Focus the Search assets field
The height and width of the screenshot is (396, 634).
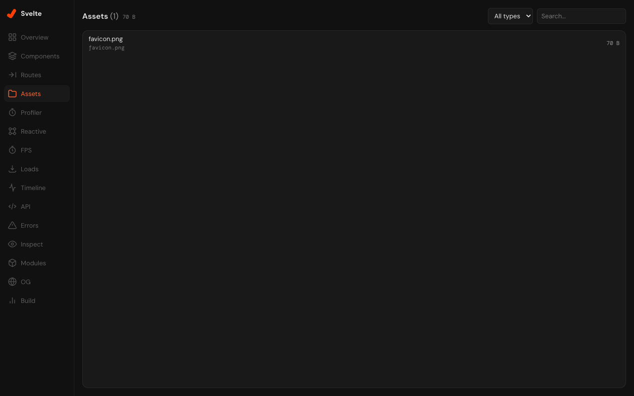pos(581,16)
